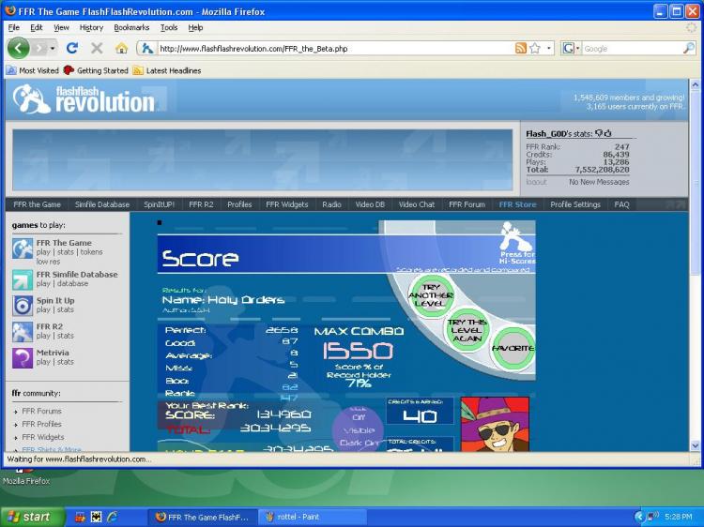
Task: Open the Metrivia game icon
Action: (x=23, y=358)
